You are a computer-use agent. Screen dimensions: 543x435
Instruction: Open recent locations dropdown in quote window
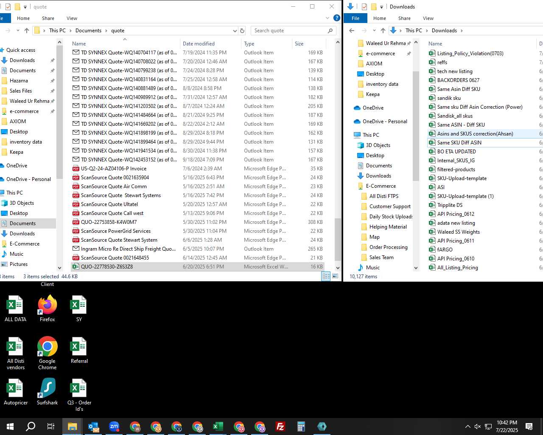coord(18,31)
